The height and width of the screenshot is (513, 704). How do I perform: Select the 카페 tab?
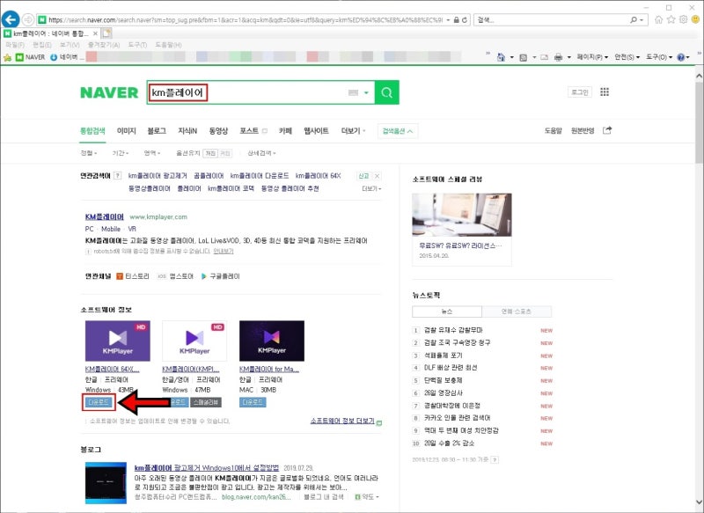pos(285,130)
